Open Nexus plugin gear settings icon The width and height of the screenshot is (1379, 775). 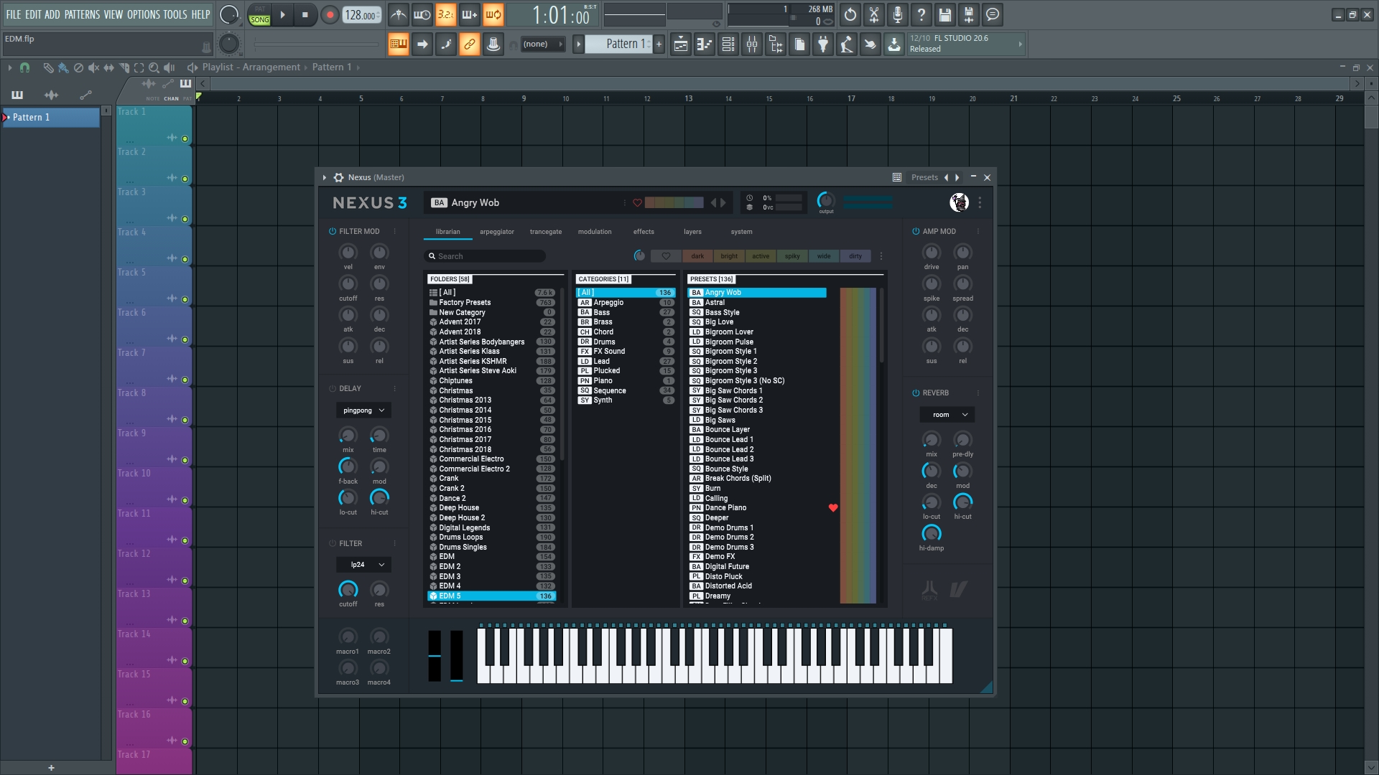pyautogui.click(x=338, y=177)
